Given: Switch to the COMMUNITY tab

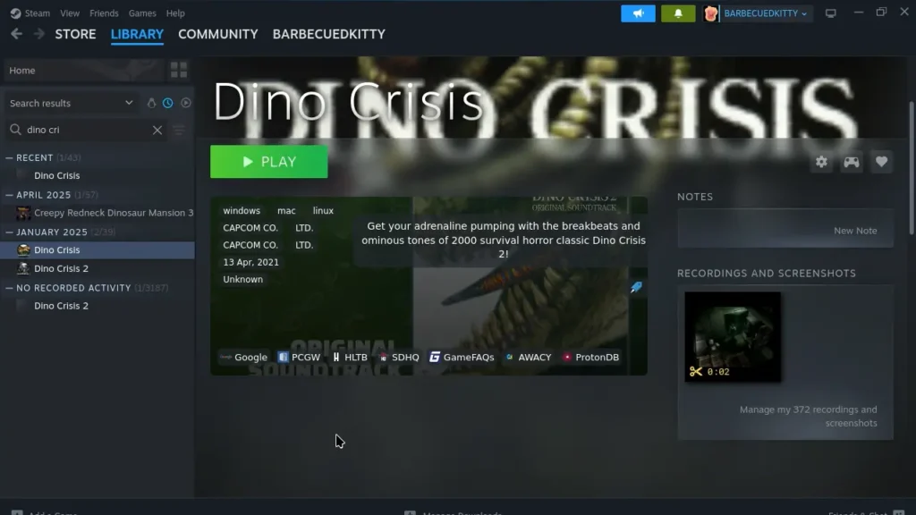Looking at the screenshot, I should click(217, 34).
